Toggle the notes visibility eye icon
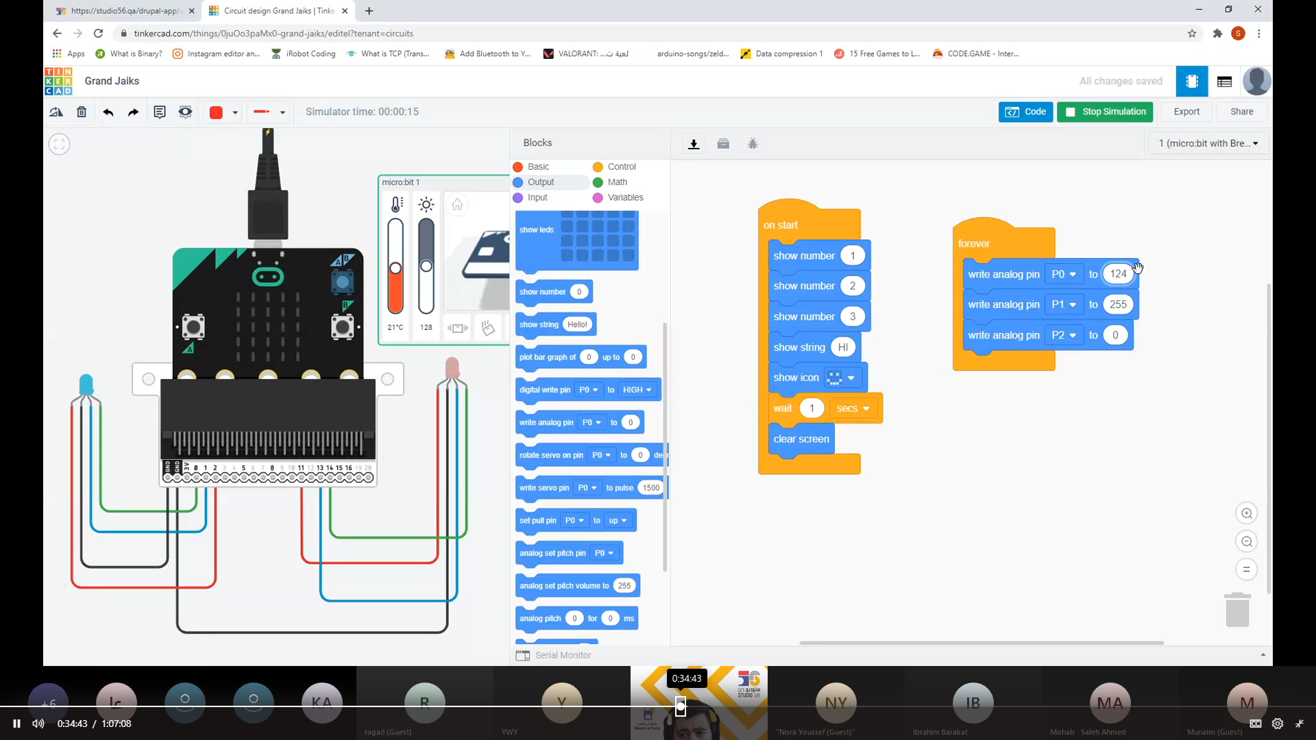The width and height of the screenshot is (1316, 740). point(185,112)
